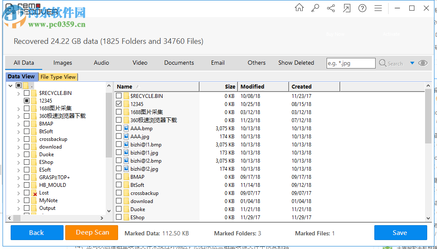Viewport: 437px width, 249px height.
Task: Open the Home screen icon
Action: [299, 8]
